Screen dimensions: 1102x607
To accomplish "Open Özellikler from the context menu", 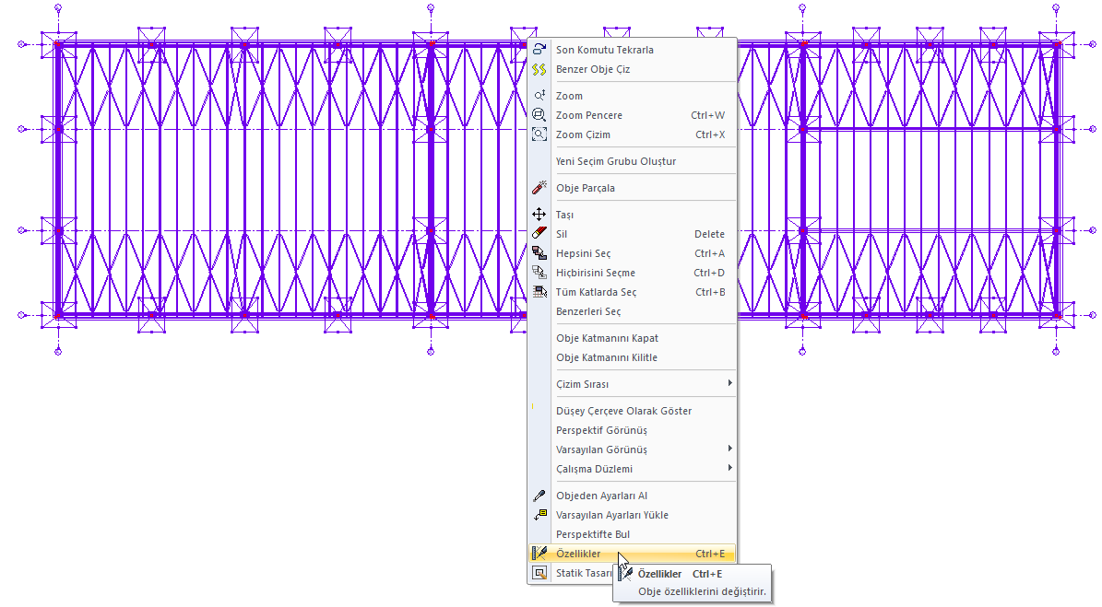I will pos(578,554).
